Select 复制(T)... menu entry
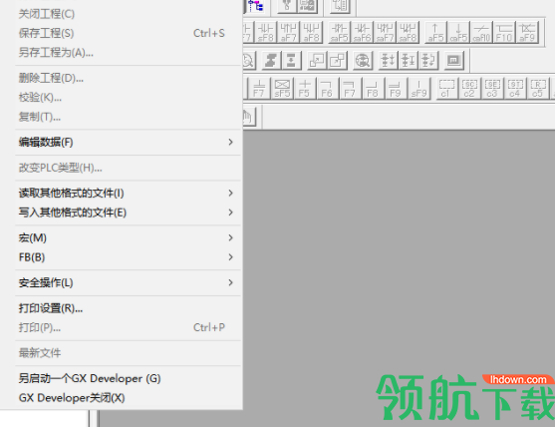The height and width of the screenshot is (427, 555). [x=128, y=117]
